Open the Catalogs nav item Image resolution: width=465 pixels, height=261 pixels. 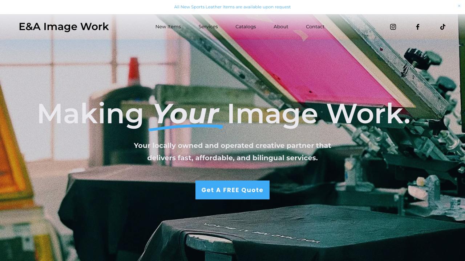pos(246,27)
